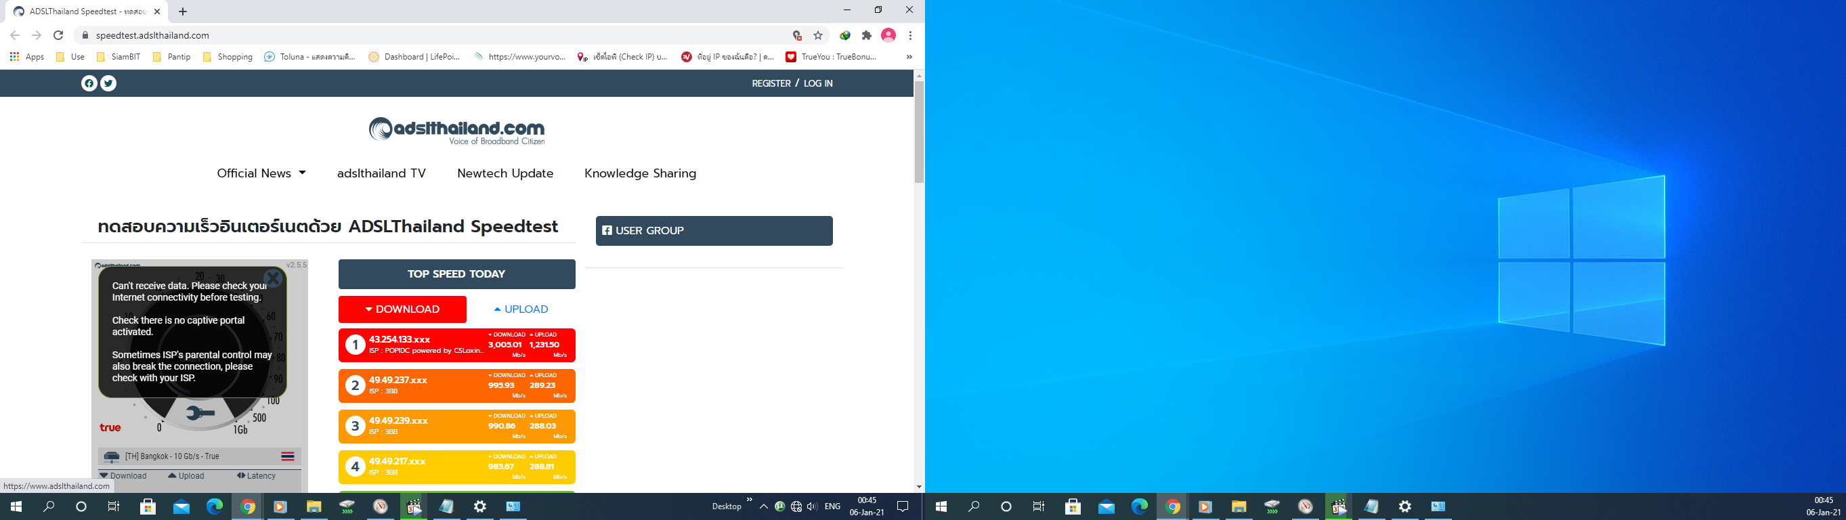Open Cortana circle on the empty desktop screen's taskbar

click(1006, 506)
